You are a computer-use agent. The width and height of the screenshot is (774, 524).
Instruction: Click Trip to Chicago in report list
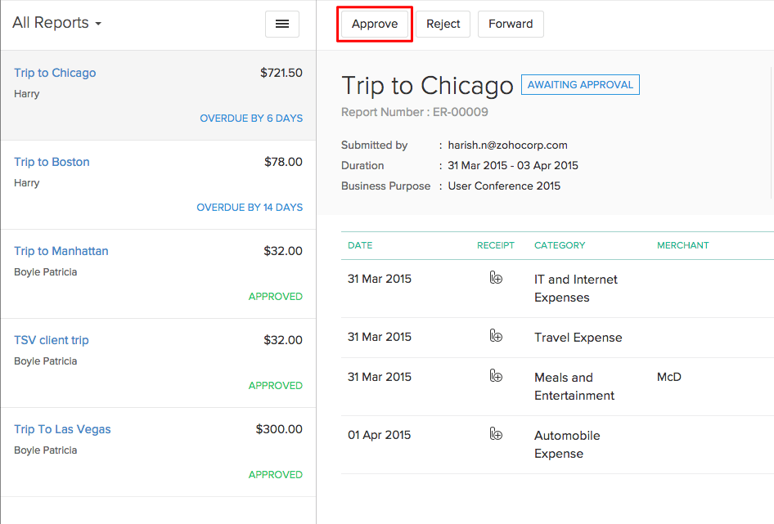coord(55,73)
